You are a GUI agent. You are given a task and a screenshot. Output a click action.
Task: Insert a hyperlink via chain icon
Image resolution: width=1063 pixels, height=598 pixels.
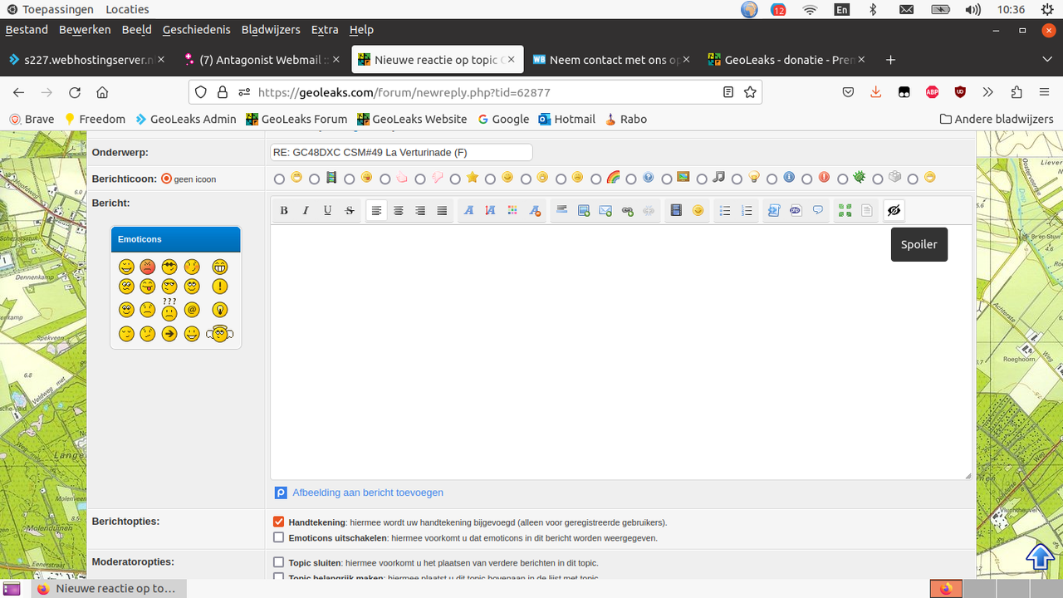[628, 211]
